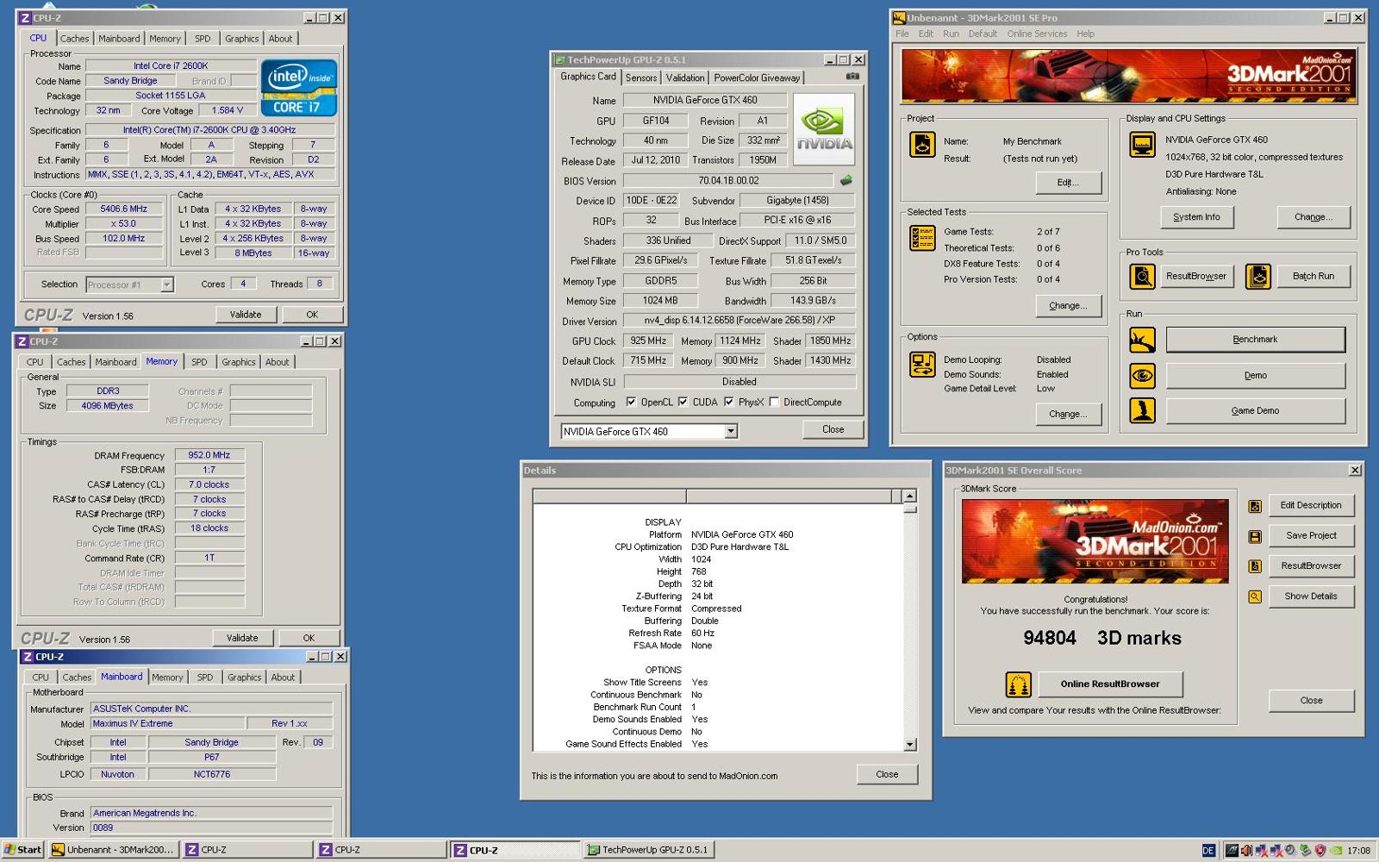This screenshot has height=862, width=1379.
Task: Click the Demo eye icon
Action: 1143,376
